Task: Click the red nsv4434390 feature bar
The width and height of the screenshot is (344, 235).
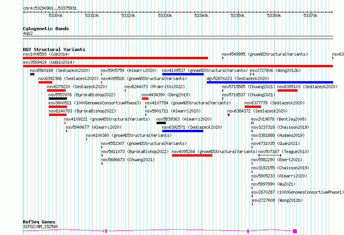Action: click(145, 99)
